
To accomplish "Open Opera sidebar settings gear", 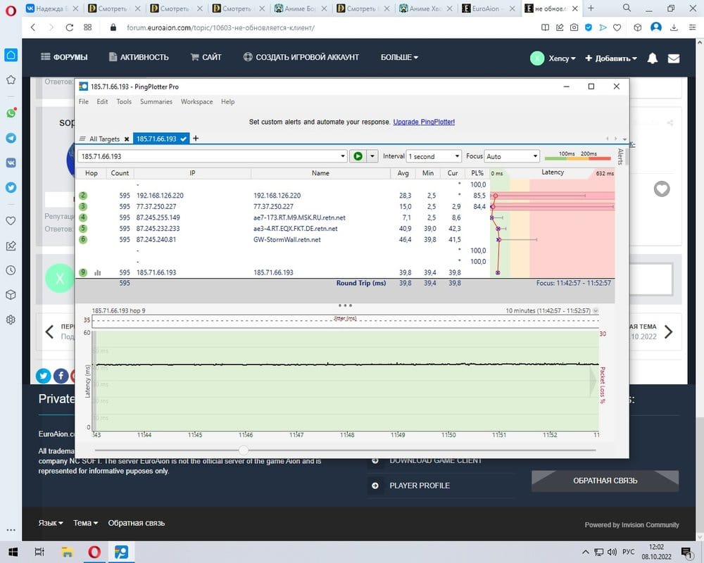I will coord(11,320).
